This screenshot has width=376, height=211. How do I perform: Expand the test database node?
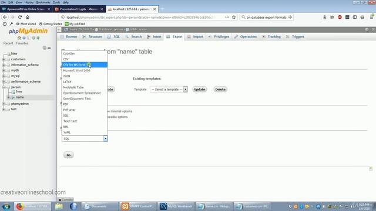4,110
